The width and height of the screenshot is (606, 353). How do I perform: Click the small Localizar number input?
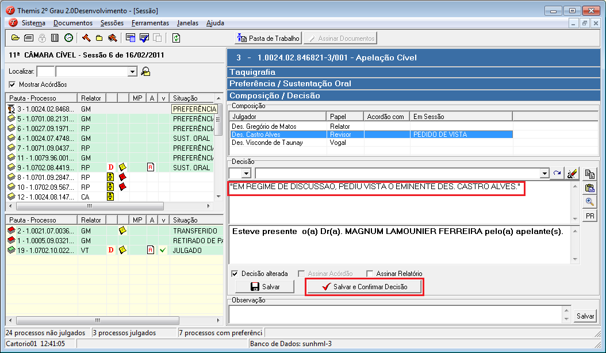[x=45, y=71]
